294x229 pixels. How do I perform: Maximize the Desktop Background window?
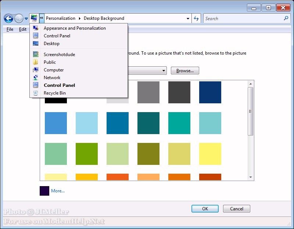pos(268,8)
